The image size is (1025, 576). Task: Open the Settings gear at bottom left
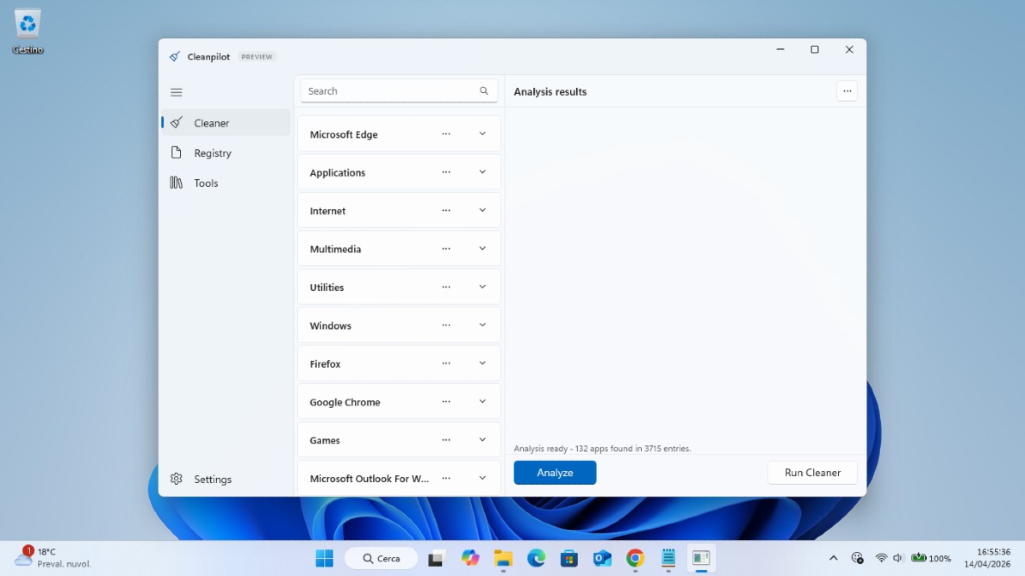click(177, 479)
